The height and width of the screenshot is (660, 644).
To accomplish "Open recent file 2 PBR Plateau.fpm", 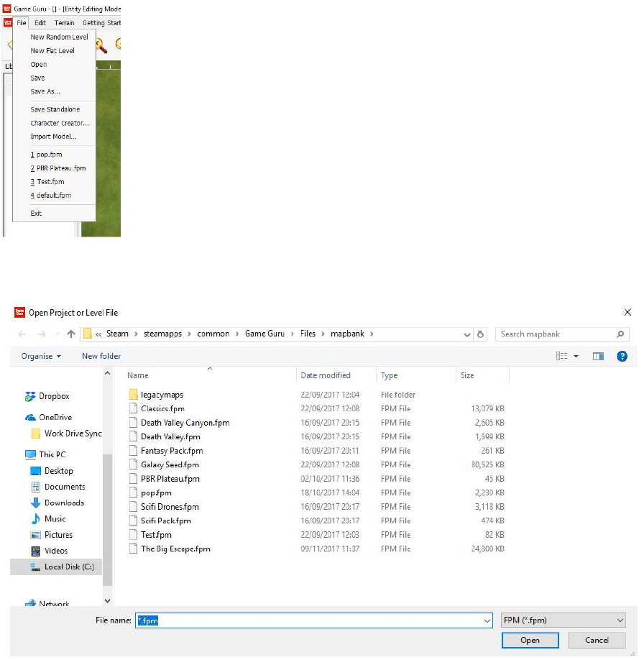I will coord(58,168).
